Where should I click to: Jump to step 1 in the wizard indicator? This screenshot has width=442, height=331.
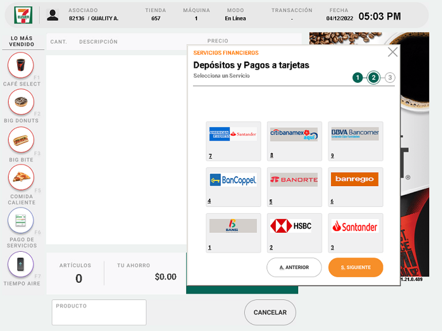point(358,78)
